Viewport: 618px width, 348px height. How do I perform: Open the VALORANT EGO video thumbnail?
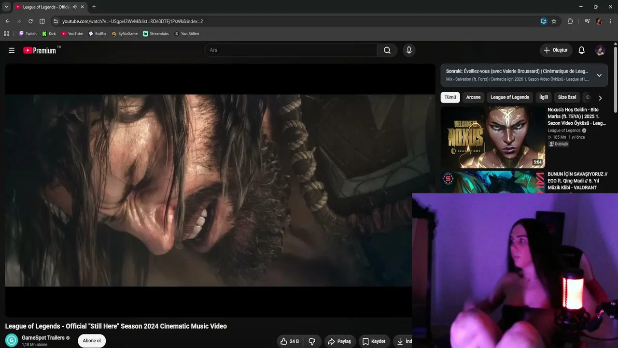click(493, 182)
